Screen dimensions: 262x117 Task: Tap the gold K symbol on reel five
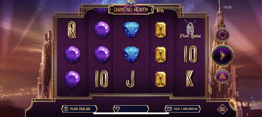click(190, 79)
